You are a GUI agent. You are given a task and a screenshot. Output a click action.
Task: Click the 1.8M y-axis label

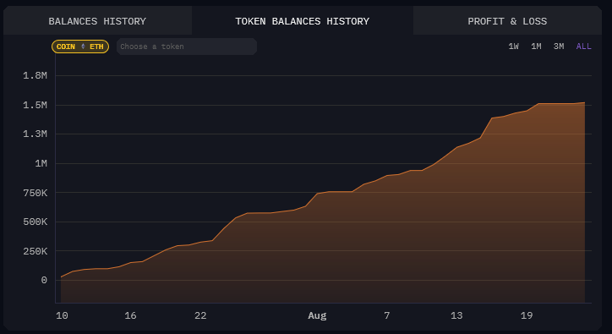[x=35, y=75]
